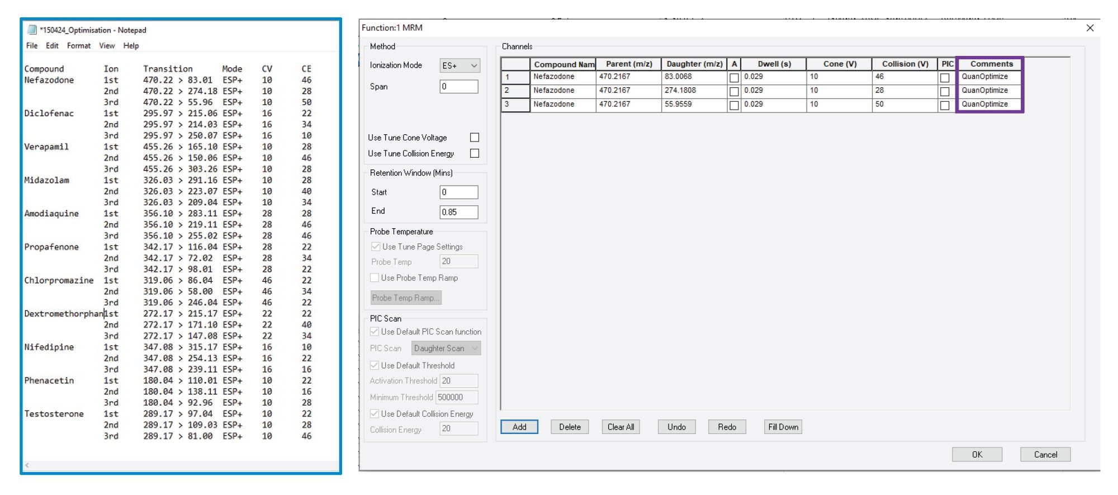1118x495 pixels.
Task: Click the Activation Threshold field
Action: pyautogui.click(x=459, y=381)
